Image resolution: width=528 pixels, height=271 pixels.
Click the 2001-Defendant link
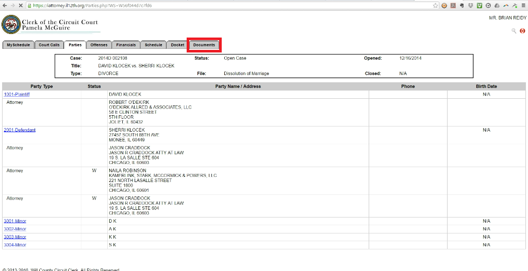click(20, 130)
